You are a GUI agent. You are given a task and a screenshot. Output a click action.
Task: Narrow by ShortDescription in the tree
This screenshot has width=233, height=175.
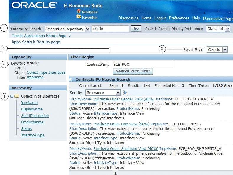point(35,116)
